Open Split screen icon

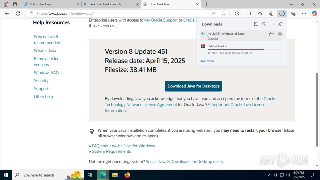pyautogui.click(x=249, y=13)
